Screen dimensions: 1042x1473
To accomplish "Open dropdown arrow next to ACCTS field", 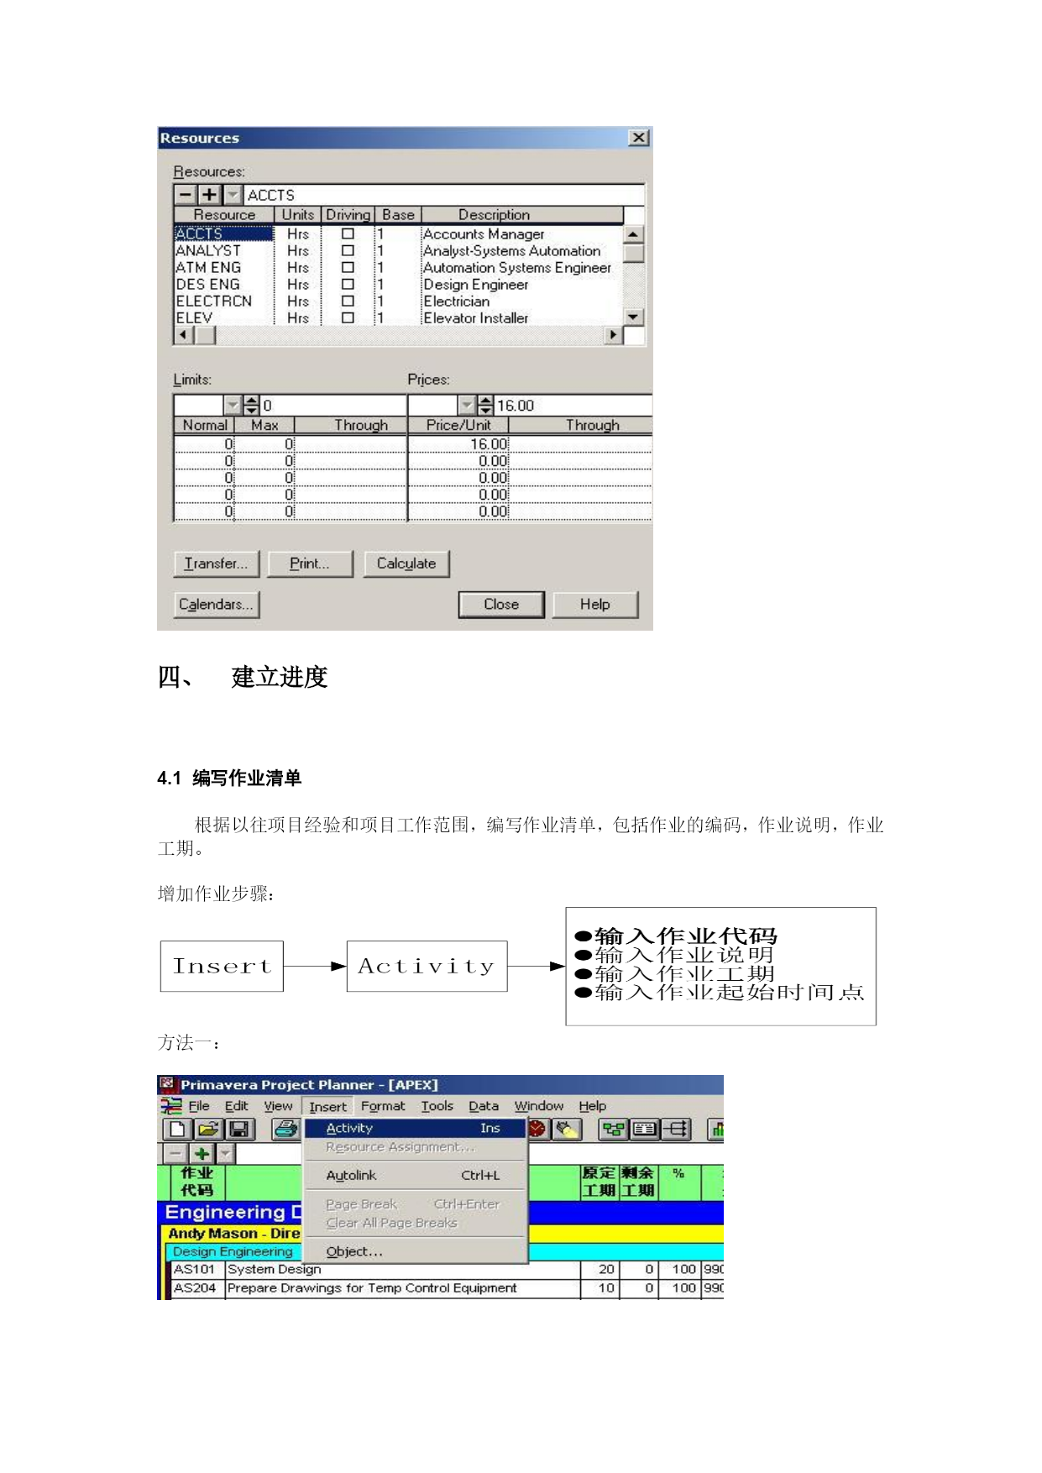I will point(233,195).
